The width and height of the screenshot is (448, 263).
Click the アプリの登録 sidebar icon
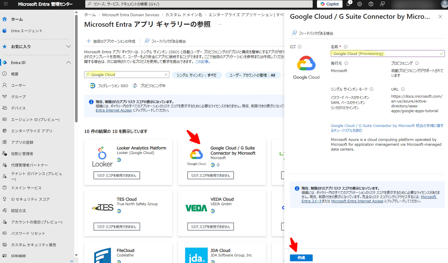(5, 142)
